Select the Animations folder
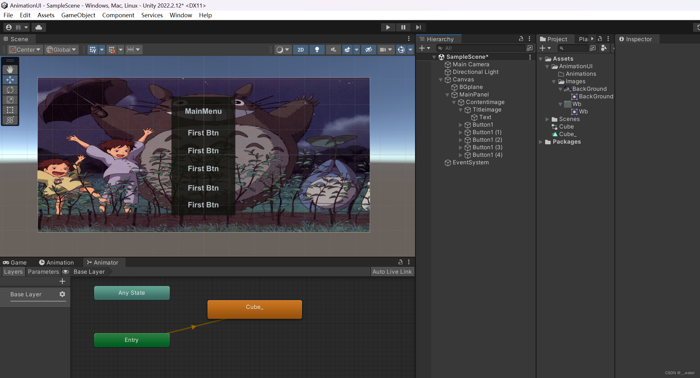 (x=581, y=74)
